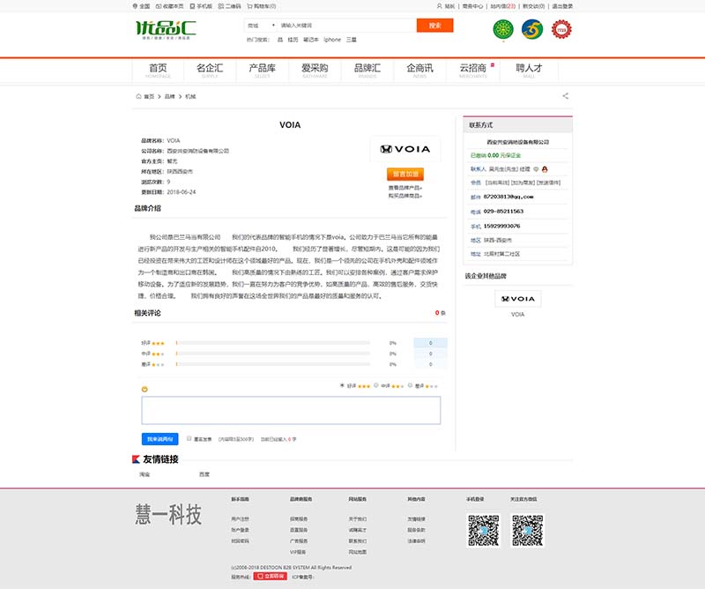The image size is (705, 589).
Task: Focus the keyword search input field
Action: tap(346, 26)
